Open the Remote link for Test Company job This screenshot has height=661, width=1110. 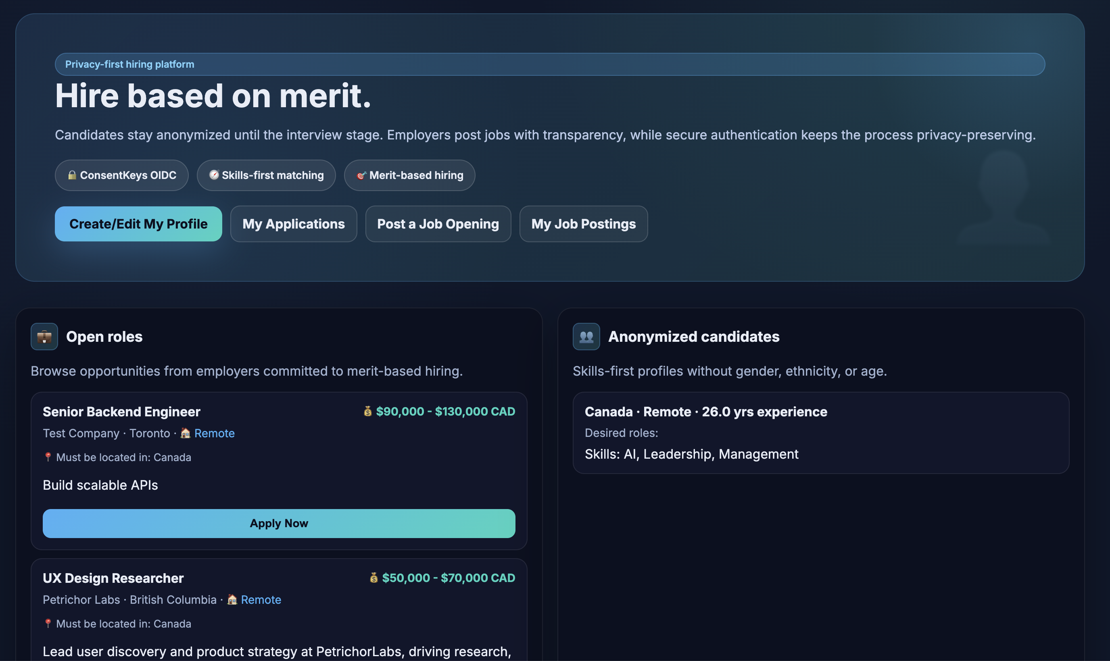pyautogui.click(x=214, y=432)
